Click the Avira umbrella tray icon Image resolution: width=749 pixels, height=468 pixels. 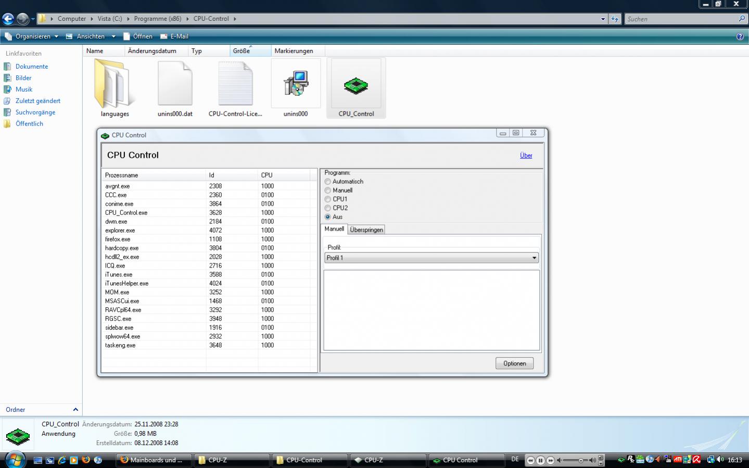696,460
